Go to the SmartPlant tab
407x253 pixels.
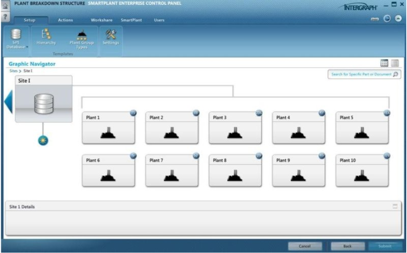[x=131, y=20]
